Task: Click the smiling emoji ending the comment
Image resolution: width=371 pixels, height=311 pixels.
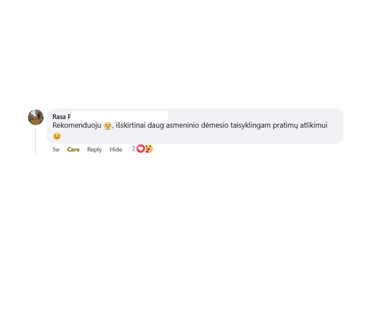Action: (x=57, y=136)
